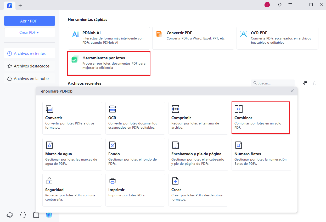Open Herramientas por lotes card
The width and height of the screenshot is (326, 222).
[x=109, y=64]
